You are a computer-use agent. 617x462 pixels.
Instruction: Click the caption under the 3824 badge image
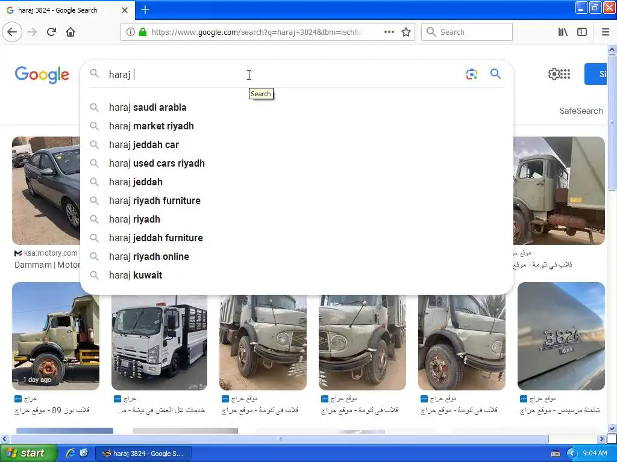[x=560, y=410]
